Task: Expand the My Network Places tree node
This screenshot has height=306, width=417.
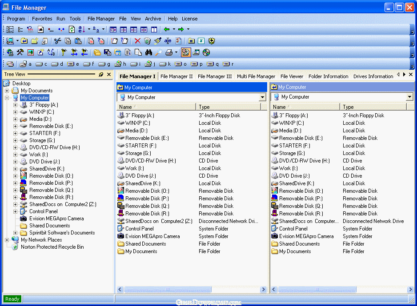Action: [7, 240]
